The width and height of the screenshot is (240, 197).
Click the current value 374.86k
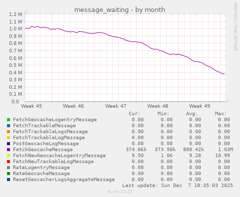pyautogui.click(x=136, y=150)
